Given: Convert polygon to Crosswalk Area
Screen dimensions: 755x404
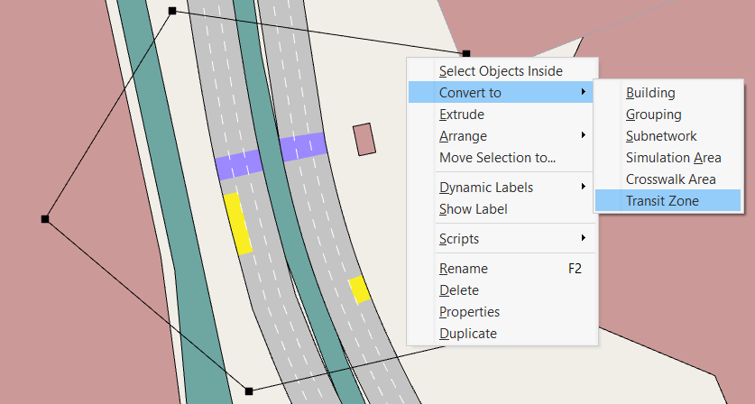Looking at the screenshot, I should (670, 179).
